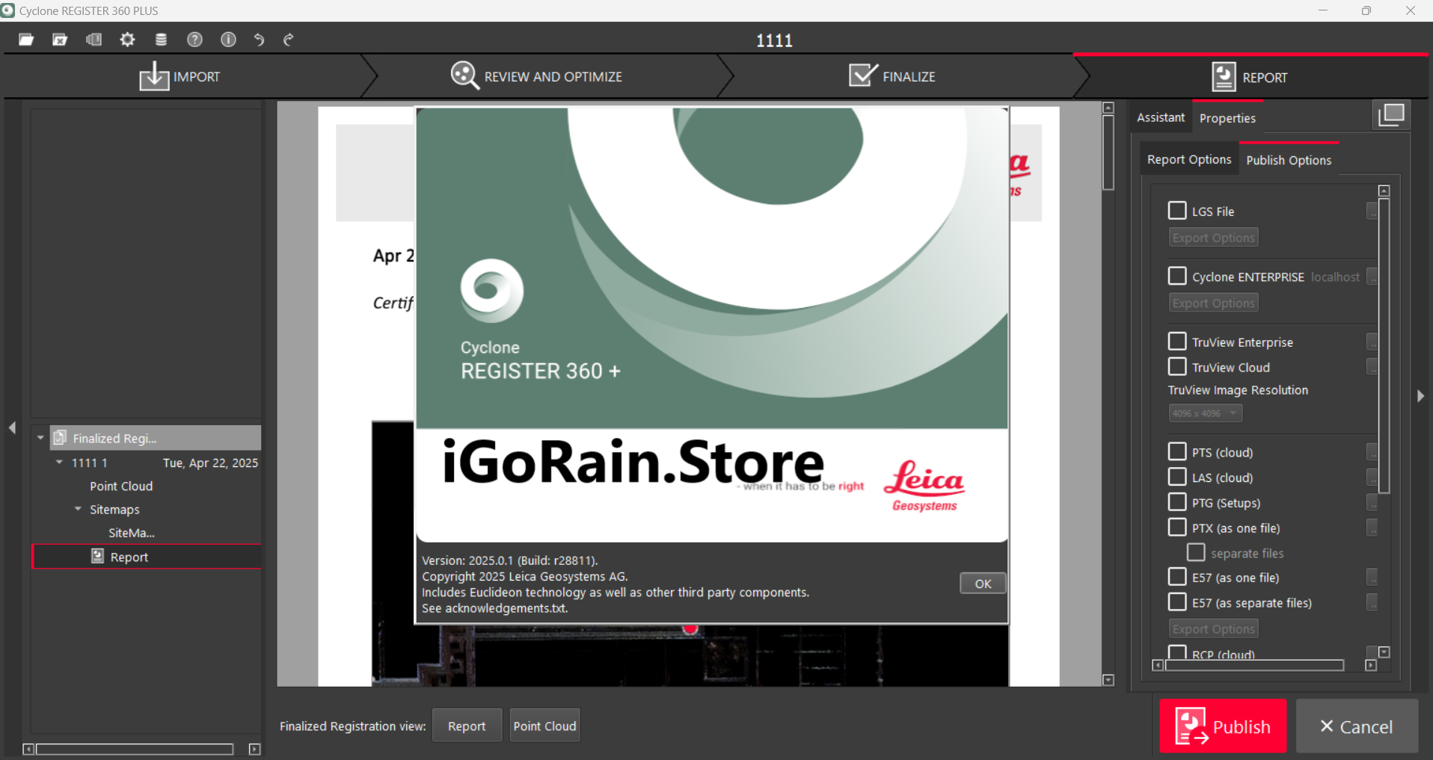Publish the finalized registration
Screen dimensions: 1433x760
click(1222, 726)
